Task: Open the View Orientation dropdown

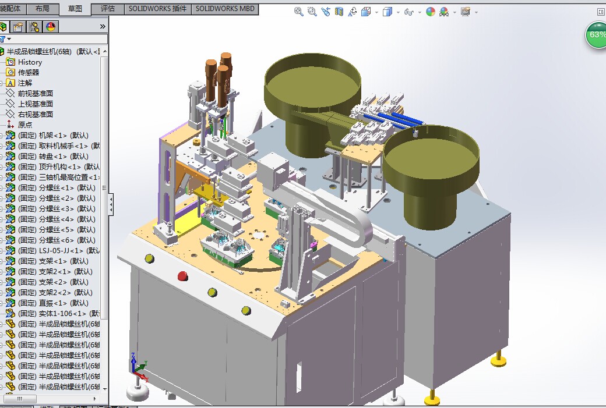Action: tap(365, 12)
